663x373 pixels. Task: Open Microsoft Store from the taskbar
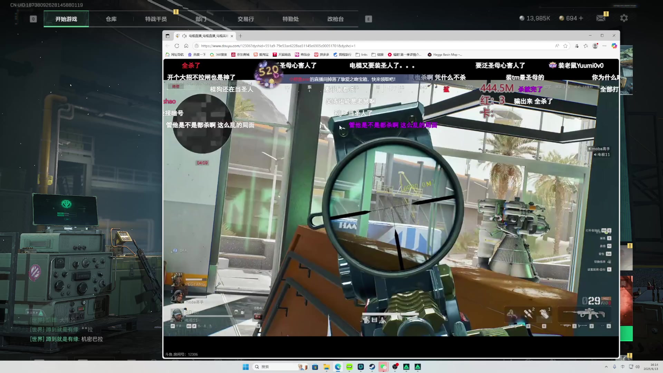tap(315, 367)
